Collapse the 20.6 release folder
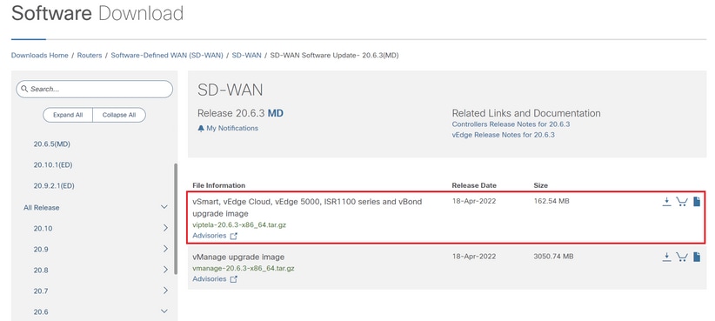 coord(164,312)
